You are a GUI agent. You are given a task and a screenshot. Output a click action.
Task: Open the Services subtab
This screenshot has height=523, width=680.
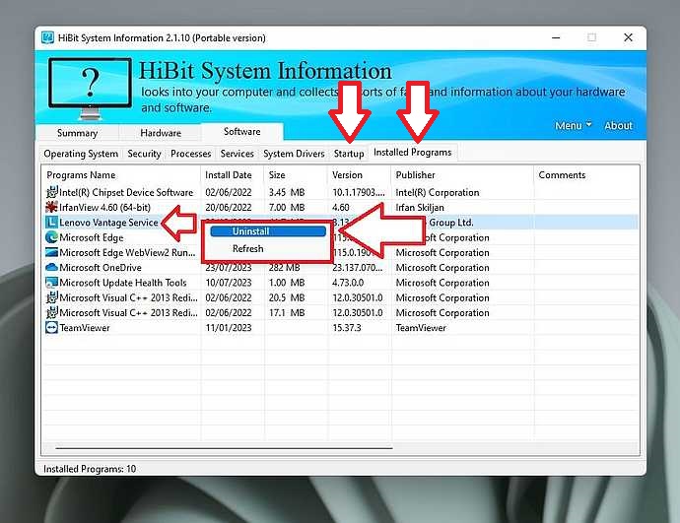click(x=237, y=154)
